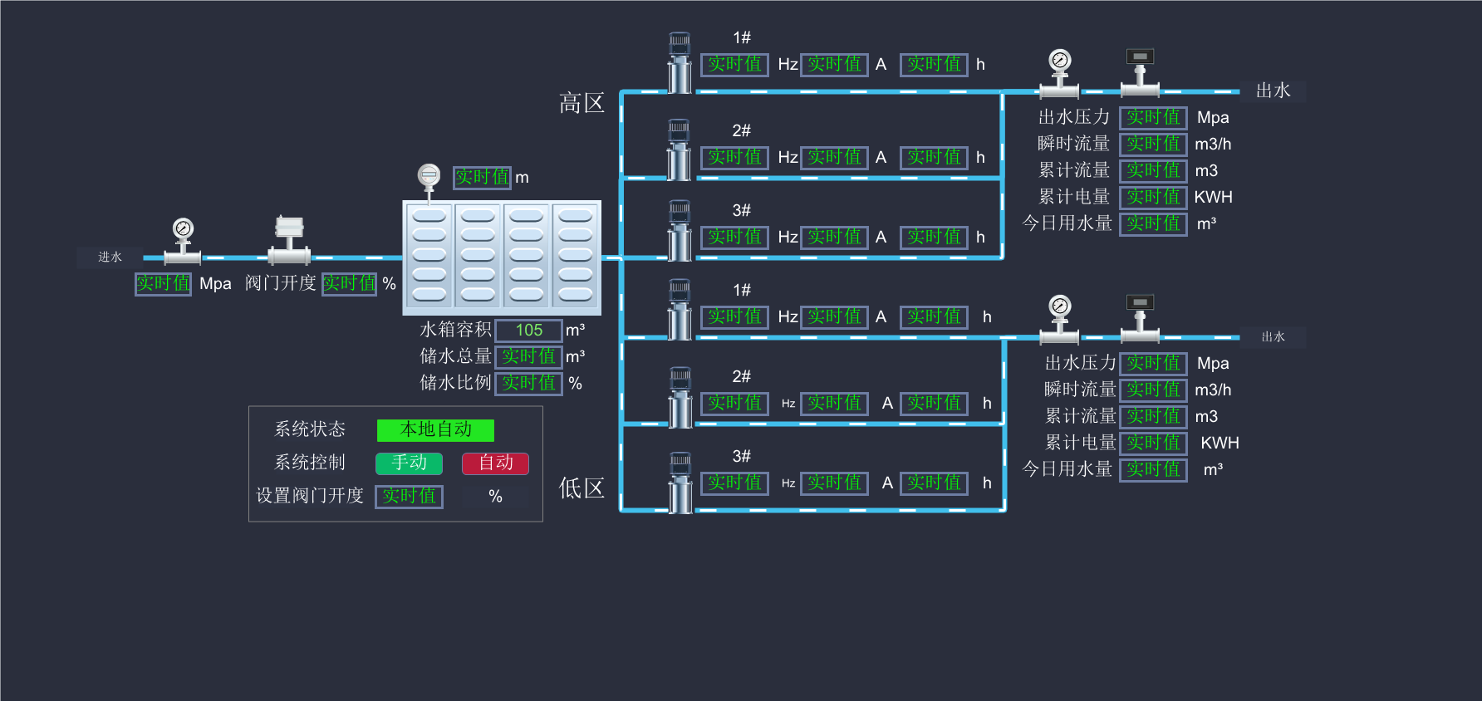
Task: Click the inlet pressure gauge icon
Action: 183,241
